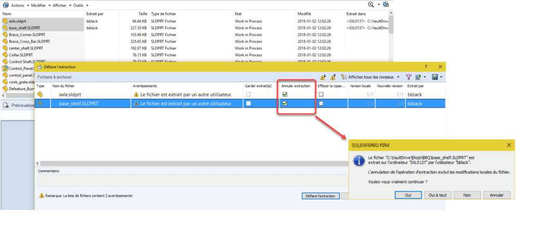Jump to the next warning icon in dialog toolbar
Viewport: 533px width, 226px height.
tap(323, 77)
